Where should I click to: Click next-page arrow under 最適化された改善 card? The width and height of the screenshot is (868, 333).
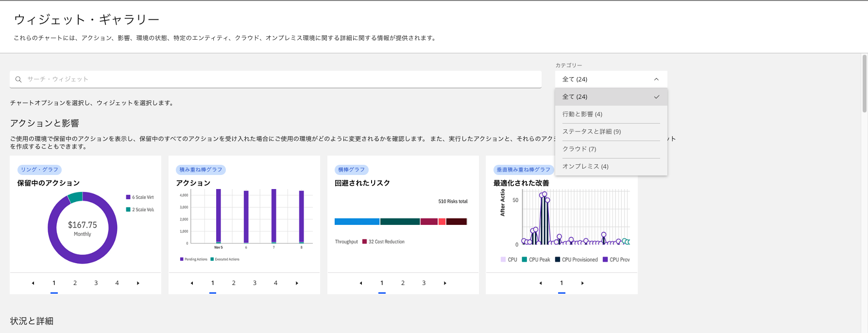click(582, 283)
